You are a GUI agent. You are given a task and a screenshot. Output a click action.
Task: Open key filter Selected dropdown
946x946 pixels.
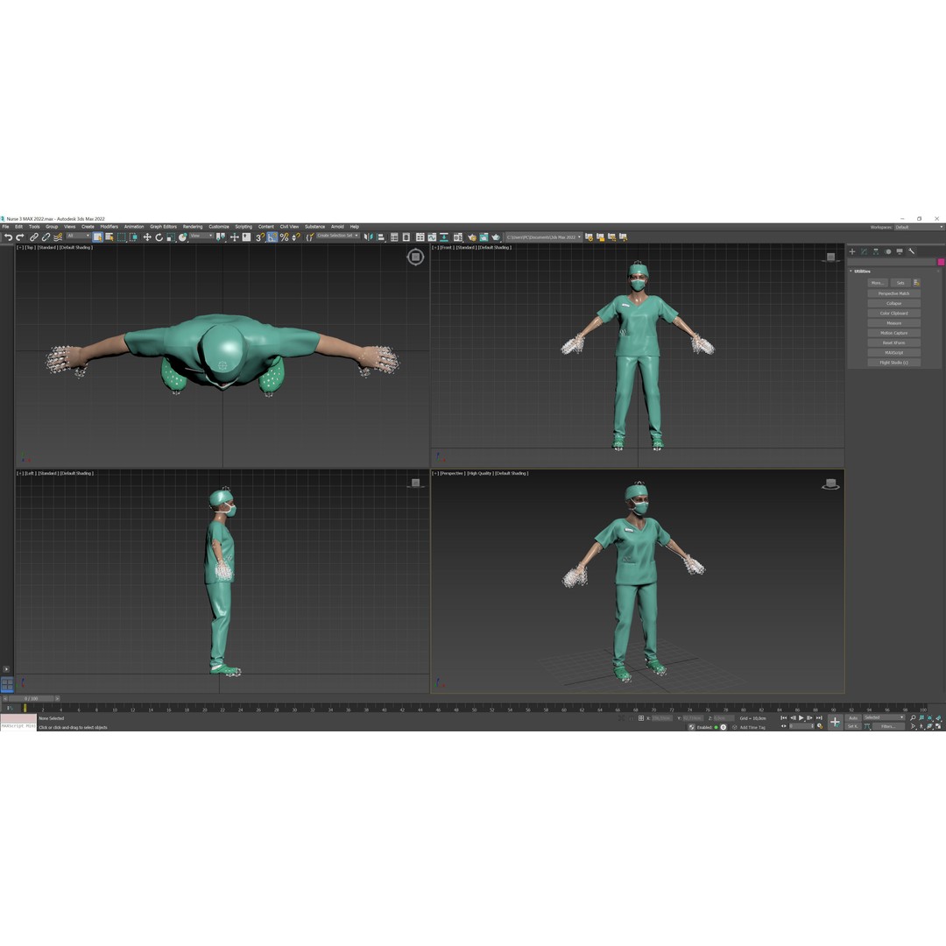(x=884, y=717)
